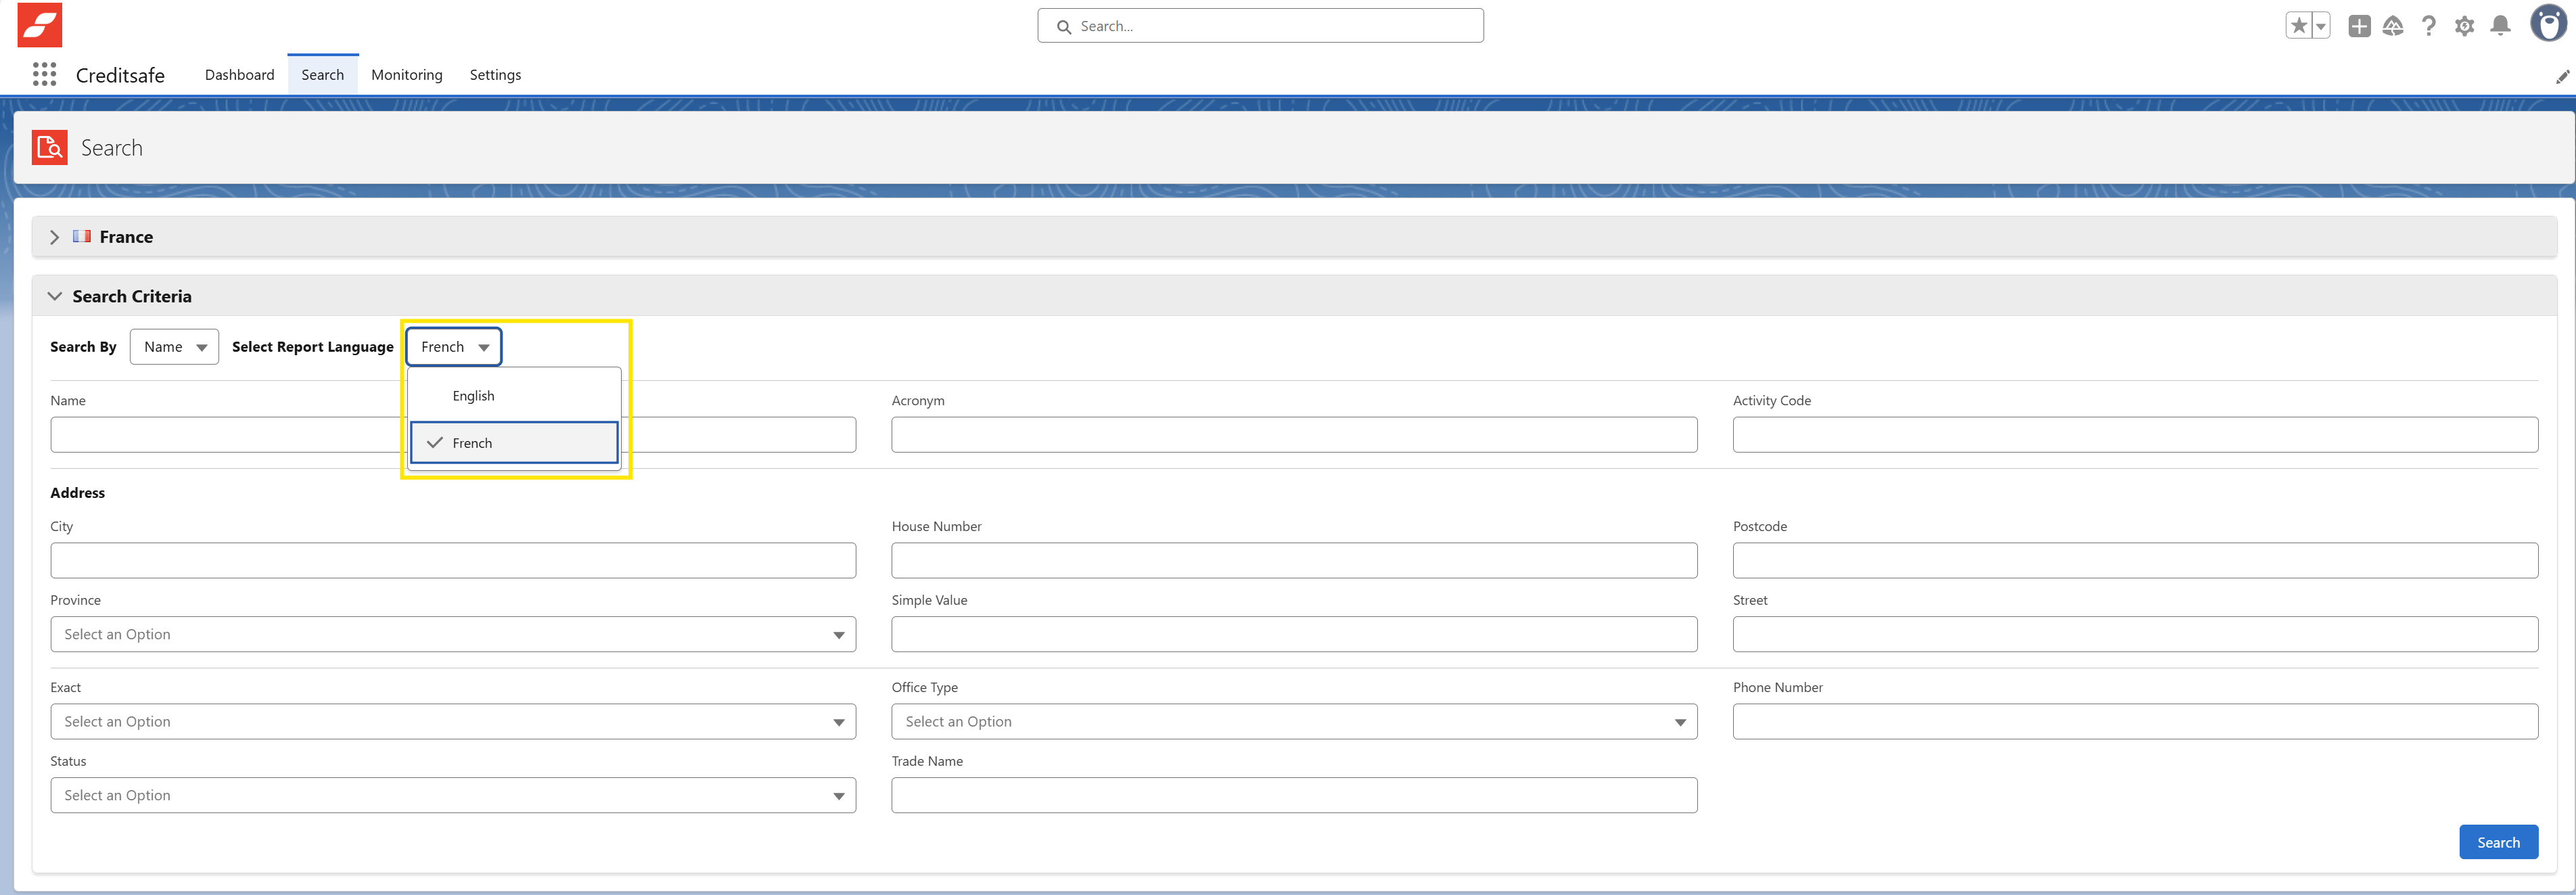
Task: Open the Help question mark icon
Action: (x=2429, y=26)
